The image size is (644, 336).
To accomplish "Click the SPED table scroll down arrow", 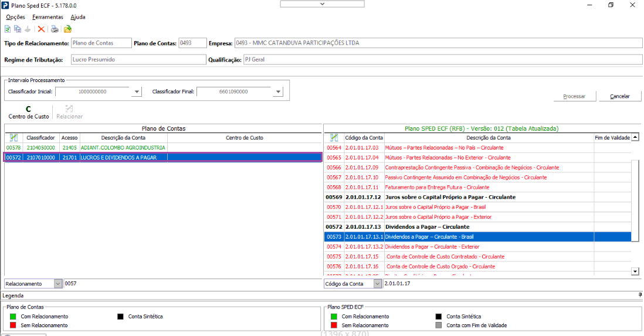I will (635, 271).
